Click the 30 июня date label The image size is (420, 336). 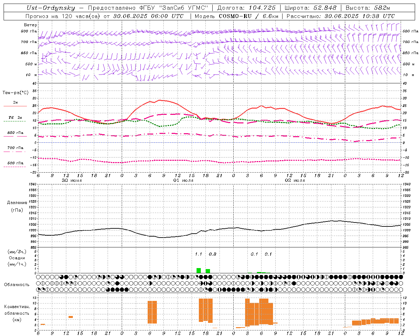[72, 180]
